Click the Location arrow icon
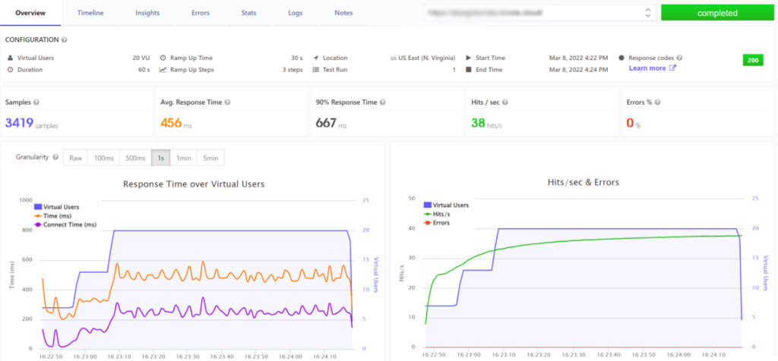Image resolution: width=778 pixels, height=361 pixels. [315, 58]
